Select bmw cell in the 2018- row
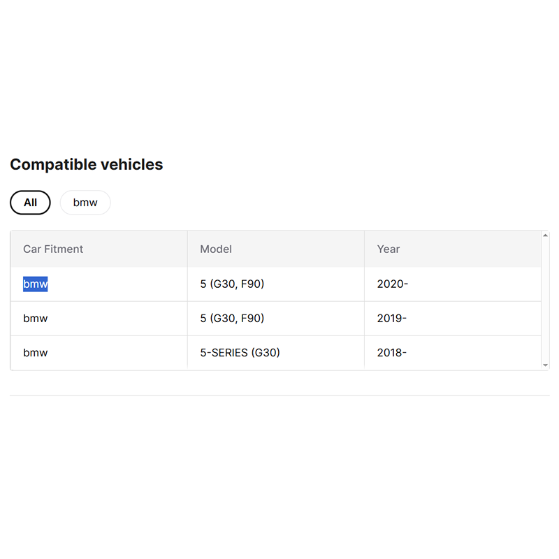559x559 pixels. tap(36, 353)
